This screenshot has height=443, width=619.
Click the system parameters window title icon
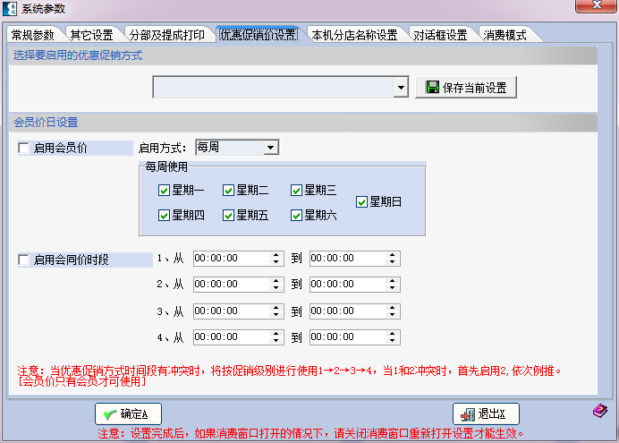[10, 9]
